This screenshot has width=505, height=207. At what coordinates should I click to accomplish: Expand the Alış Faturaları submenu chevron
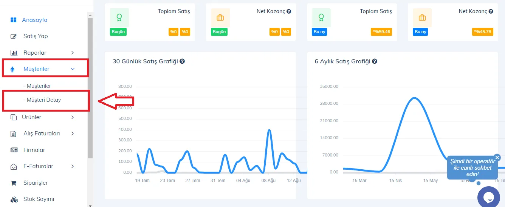[x=73, y=133]
